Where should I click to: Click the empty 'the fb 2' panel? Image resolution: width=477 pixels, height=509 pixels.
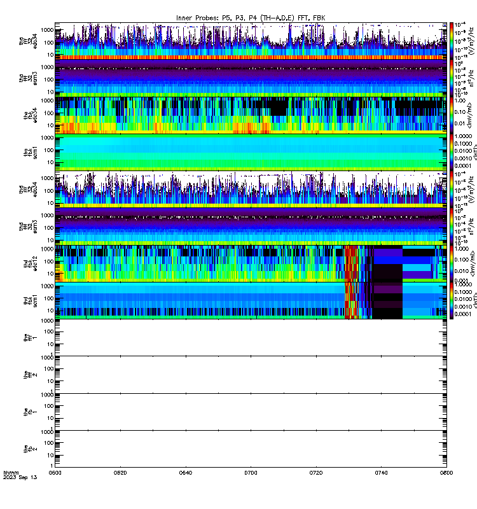click(251, 449)
